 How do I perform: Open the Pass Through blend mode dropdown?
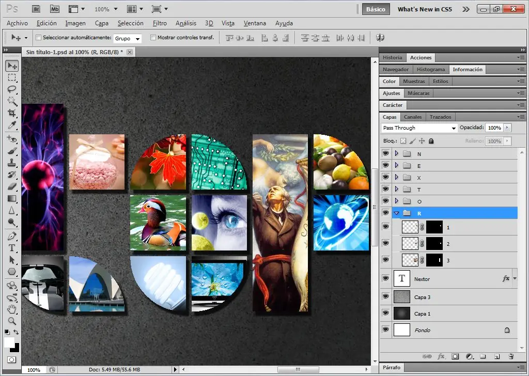pyautogui.click(x=419, y=128)
